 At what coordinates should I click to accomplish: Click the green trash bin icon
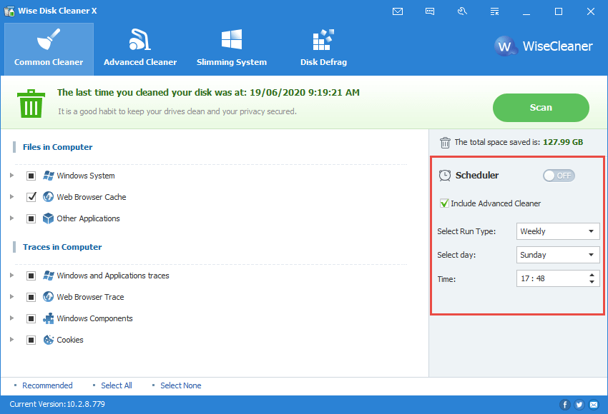31,103
